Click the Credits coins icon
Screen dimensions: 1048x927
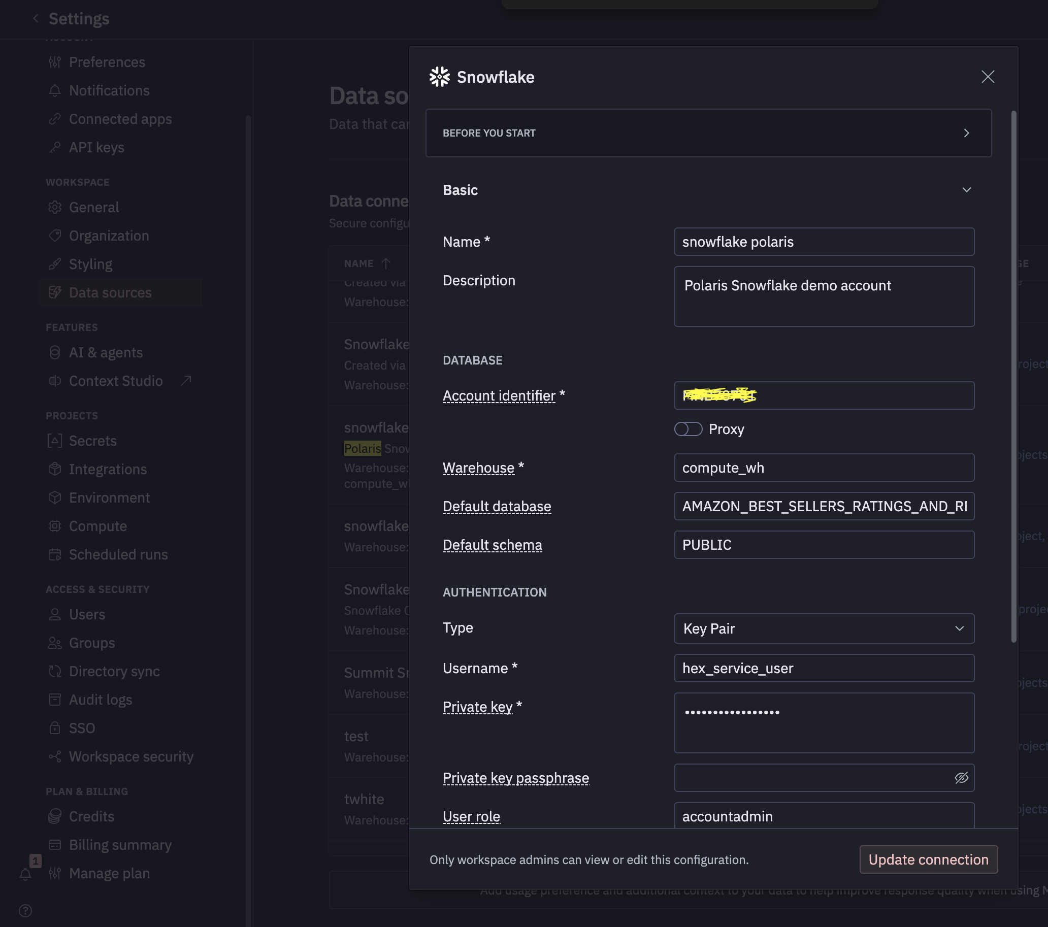(x=55, y=816)
